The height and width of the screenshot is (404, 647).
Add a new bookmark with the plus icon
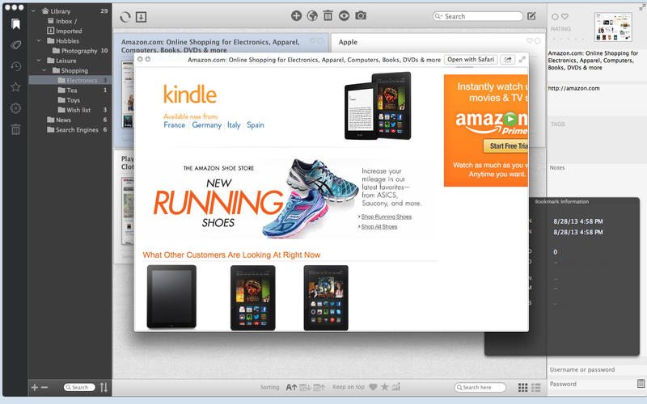296,15
